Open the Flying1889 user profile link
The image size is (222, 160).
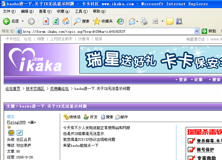coord(16,122)
